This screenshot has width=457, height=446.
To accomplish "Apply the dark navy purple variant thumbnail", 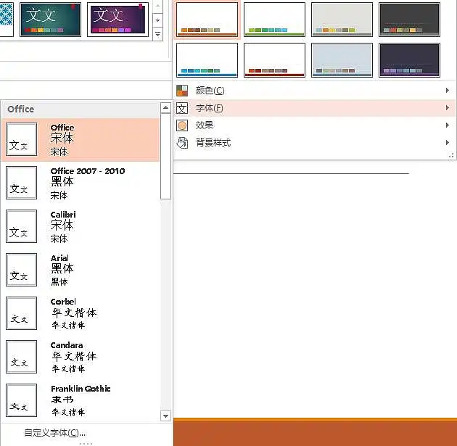I will 409,60.
